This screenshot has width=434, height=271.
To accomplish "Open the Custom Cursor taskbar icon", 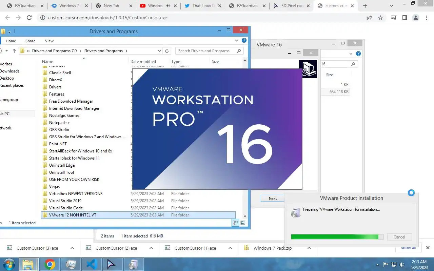I will [112, 264].
